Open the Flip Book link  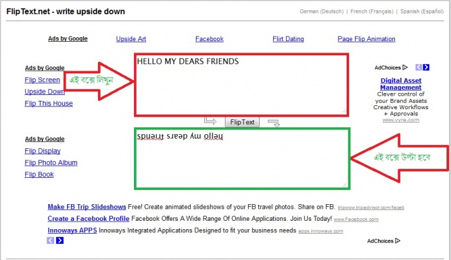[x=39, y=175]
